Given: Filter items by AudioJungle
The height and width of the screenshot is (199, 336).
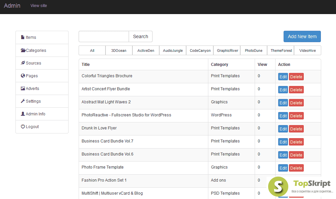Looking at the screenshot, I should [x=173, y=51].
